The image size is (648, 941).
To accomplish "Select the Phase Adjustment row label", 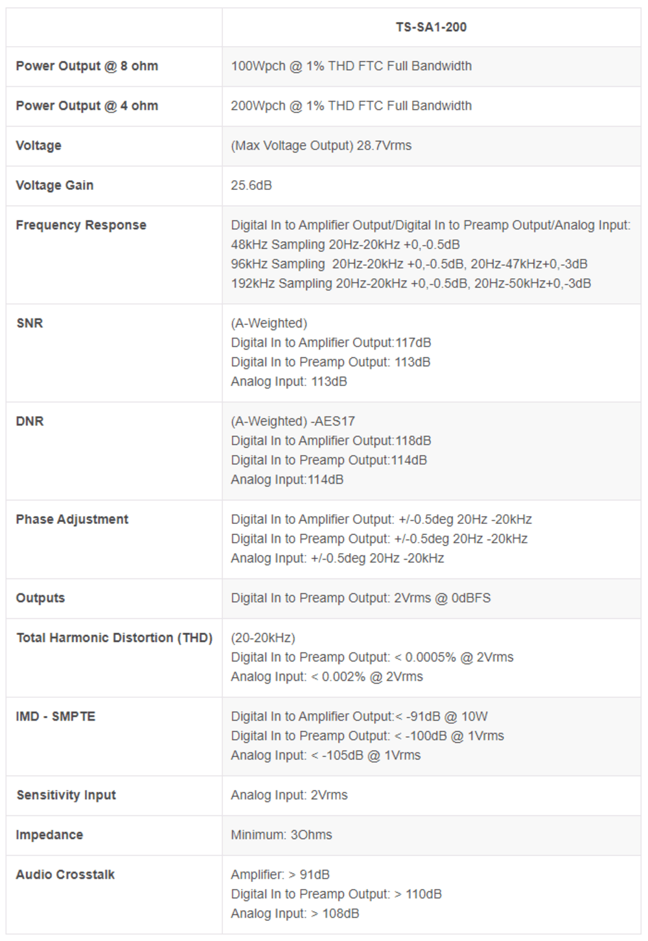I will pos(72,519).
